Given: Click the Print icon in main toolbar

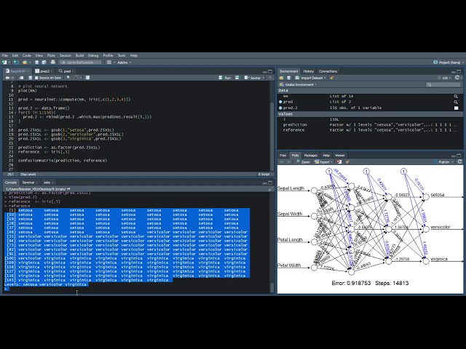Looking at the screenshot, I should (x=53, y=62).
